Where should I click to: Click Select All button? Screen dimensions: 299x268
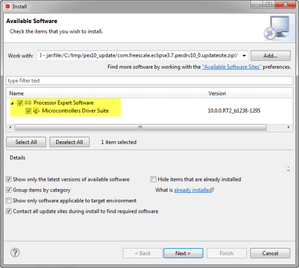pyautogui.click(x=26, y=142)
